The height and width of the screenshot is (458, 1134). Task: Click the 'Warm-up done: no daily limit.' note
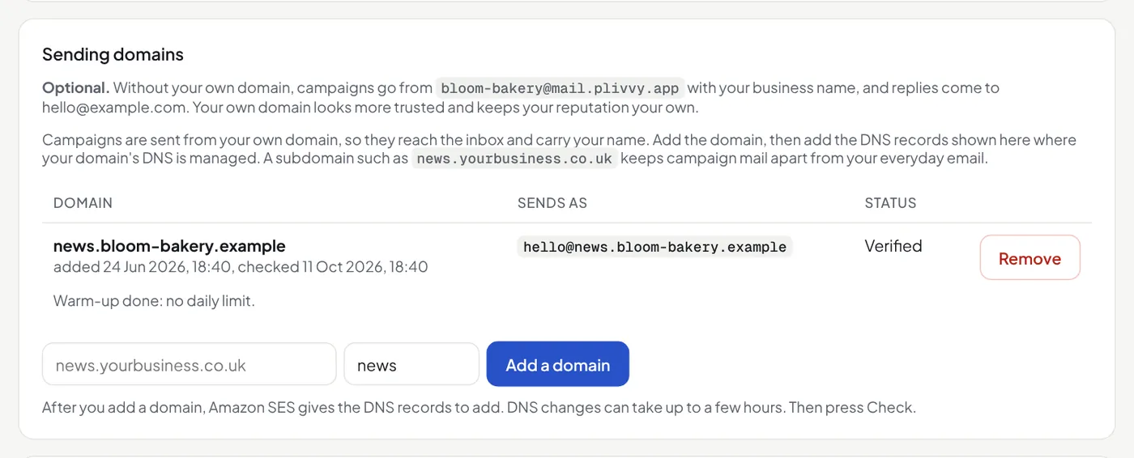(x=154, y=301)
